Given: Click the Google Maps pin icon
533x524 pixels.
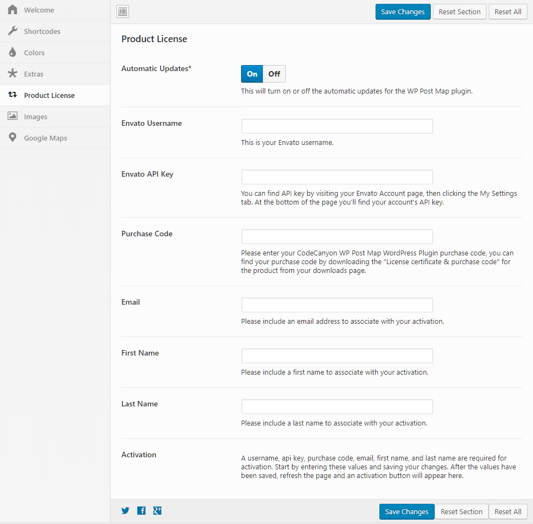Looking at the screenshot, I should point(13,137).
